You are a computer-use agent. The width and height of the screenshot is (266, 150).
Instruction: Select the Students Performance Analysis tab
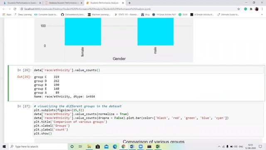[x=105, y=3]
